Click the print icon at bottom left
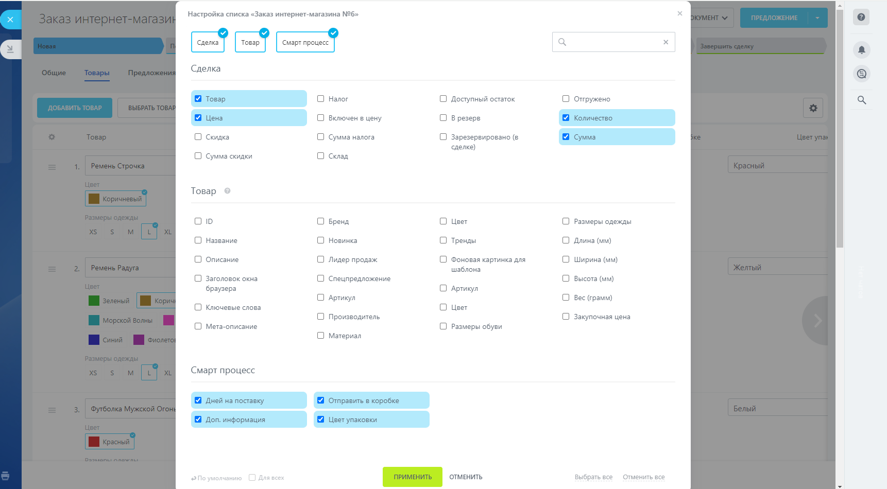 [5, 476]
